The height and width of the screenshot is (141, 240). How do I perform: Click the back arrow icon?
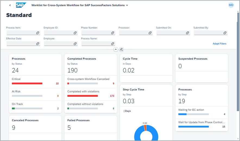coord(10,5)
